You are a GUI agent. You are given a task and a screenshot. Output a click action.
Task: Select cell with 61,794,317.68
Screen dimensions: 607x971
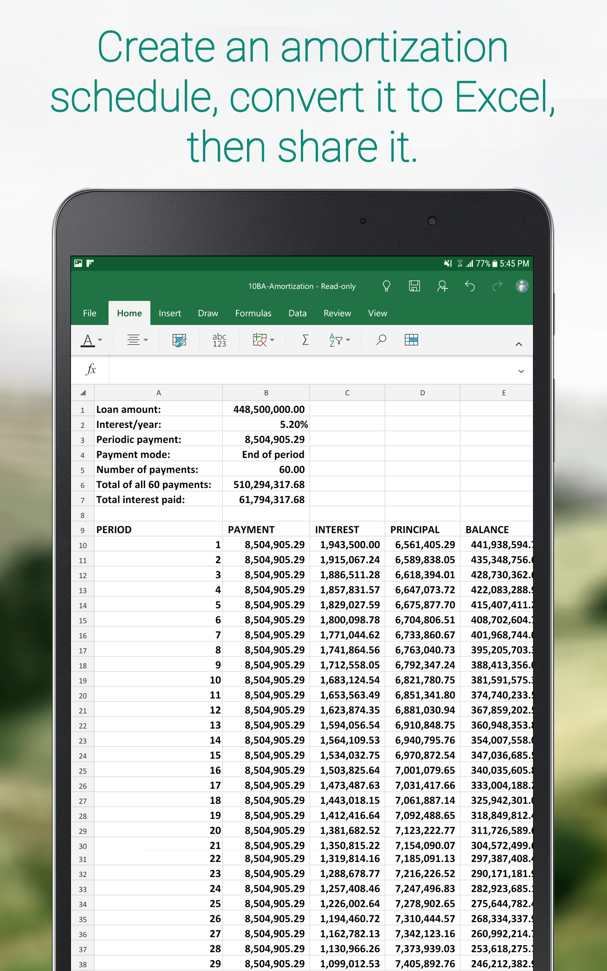click(x=266, y=500)
